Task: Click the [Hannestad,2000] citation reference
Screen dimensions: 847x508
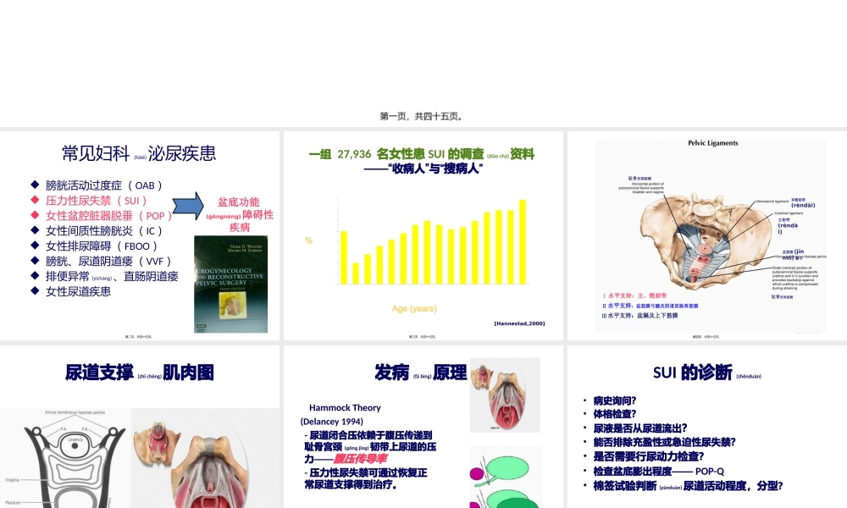Action: (520, 323)
